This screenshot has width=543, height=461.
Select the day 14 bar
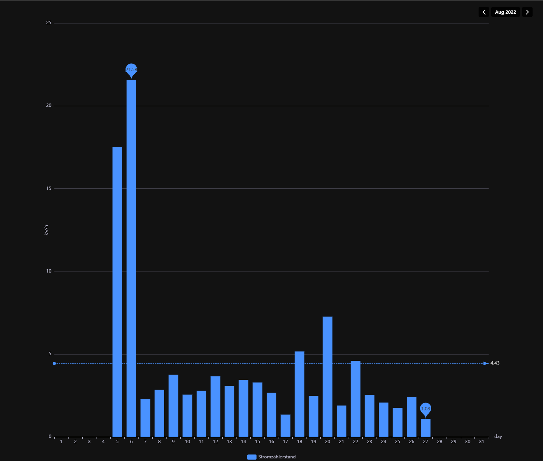(x=243, y=408)
